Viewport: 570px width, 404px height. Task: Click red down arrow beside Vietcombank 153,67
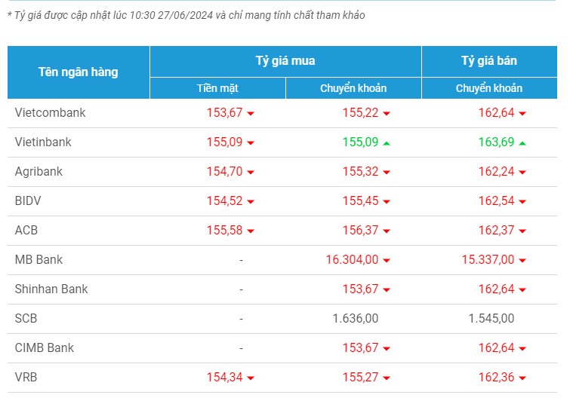pyautogui.click(x=251, y=114)
